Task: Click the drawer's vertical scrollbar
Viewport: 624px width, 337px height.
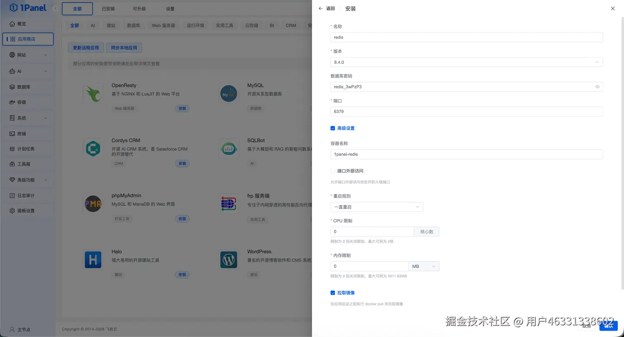Action: (622, 153)
